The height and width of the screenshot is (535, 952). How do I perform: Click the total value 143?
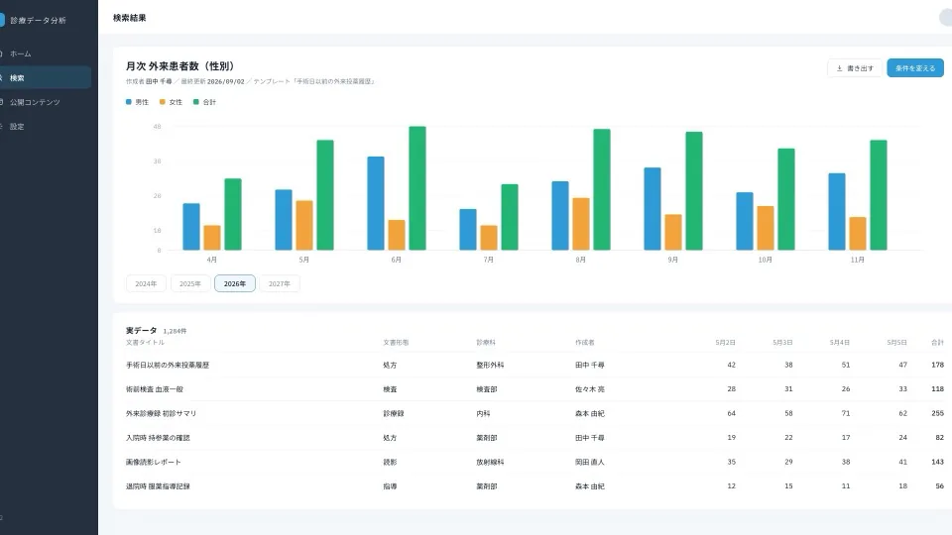937,462
